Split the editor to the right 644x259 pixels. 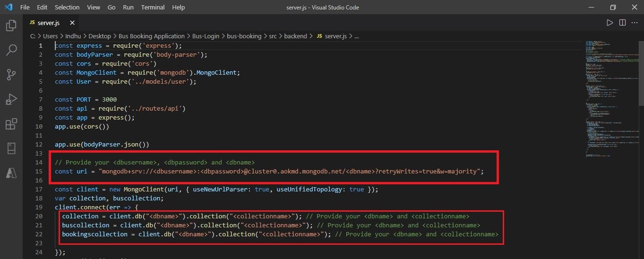(622, 22)
